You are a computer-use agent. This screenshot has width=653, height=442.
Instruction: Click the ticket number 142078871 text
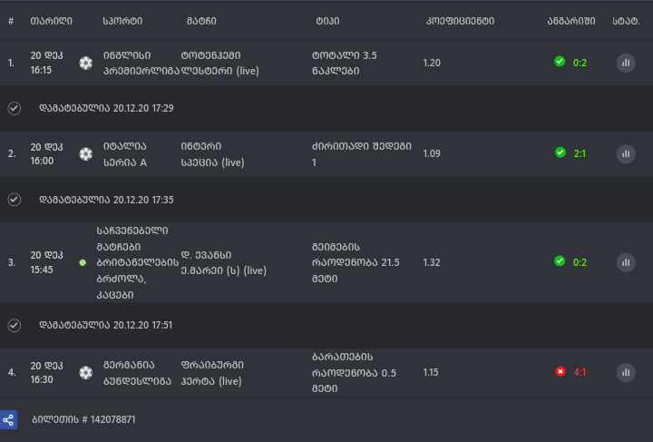[83, 420]
